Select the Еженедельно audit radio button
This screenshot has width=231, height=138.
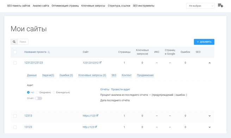[54, 92]
